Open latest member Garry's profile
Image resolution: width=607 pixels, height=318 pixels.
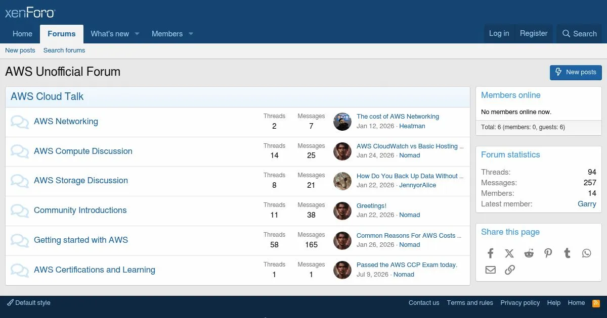(x=587, y=204)
